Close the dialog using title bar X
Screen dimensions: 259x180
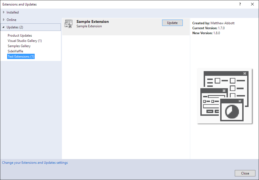252,4
